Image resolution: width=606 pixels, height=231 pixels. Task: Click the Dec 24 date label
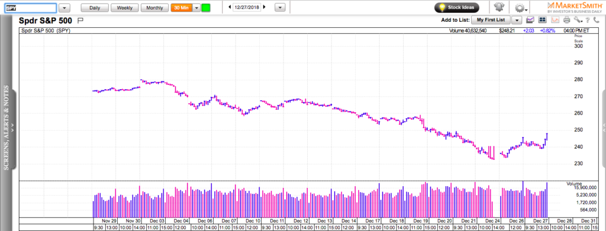click(492, 221)
